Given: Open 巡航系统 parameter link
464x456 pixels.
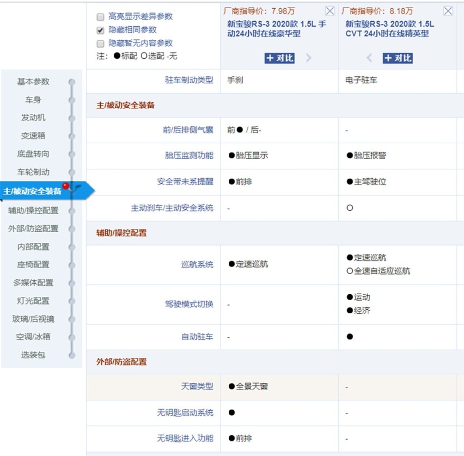Looking at the screenshot, I should click(197, 264).
